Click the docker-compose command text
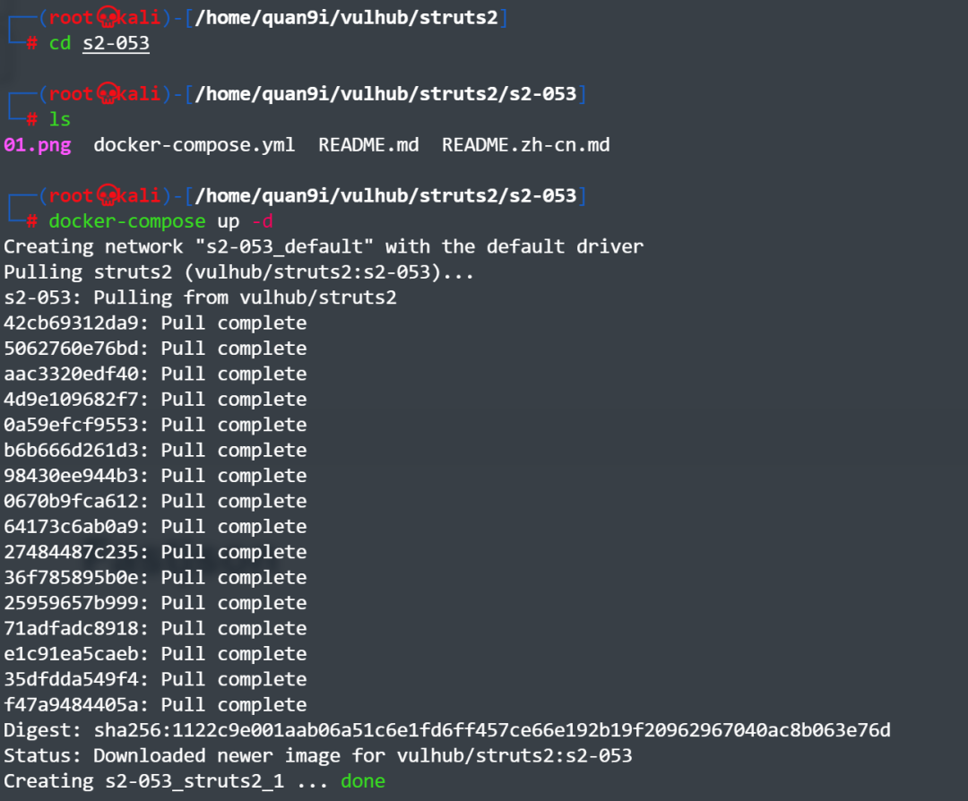Screen dimensions: 968x801 coord(127,221)
